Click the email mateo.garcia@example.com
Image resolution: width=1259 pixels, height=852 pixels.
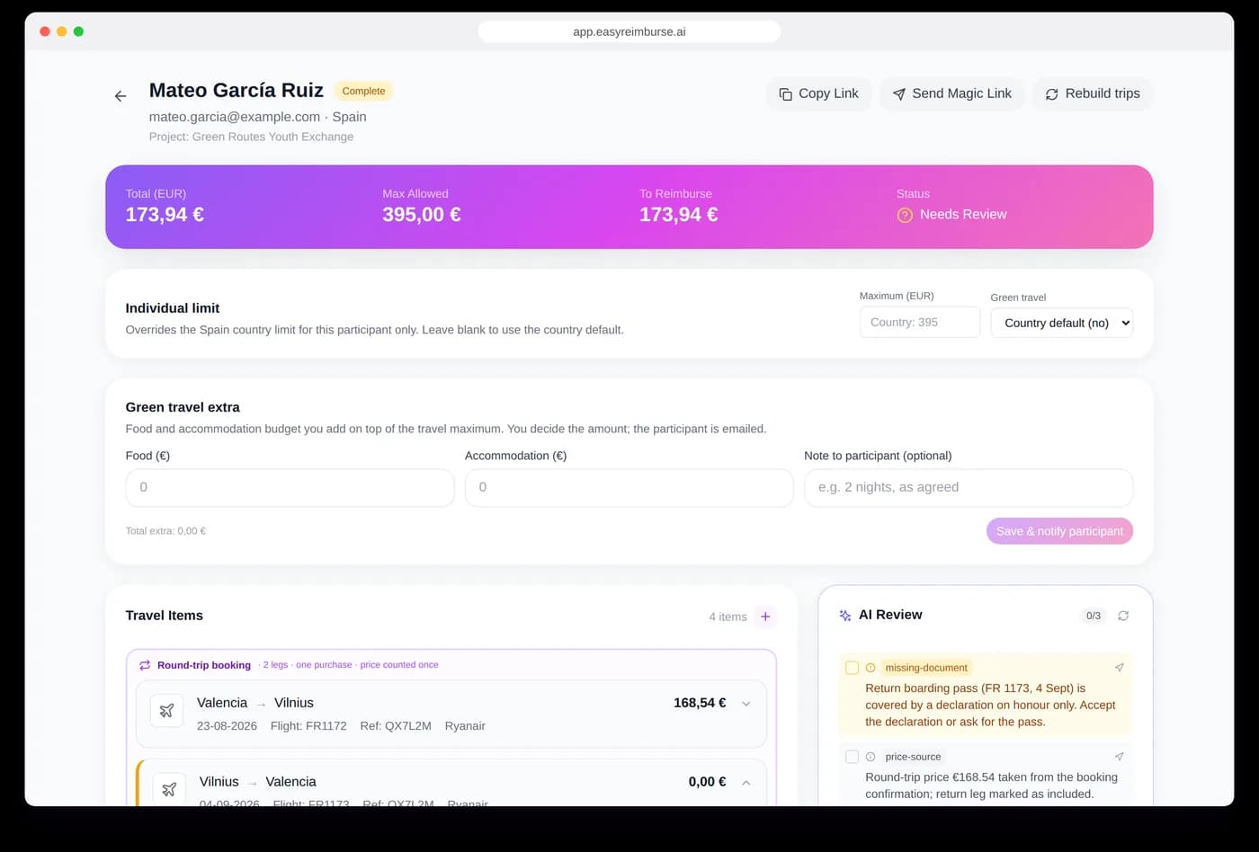(x=235, y=117)
